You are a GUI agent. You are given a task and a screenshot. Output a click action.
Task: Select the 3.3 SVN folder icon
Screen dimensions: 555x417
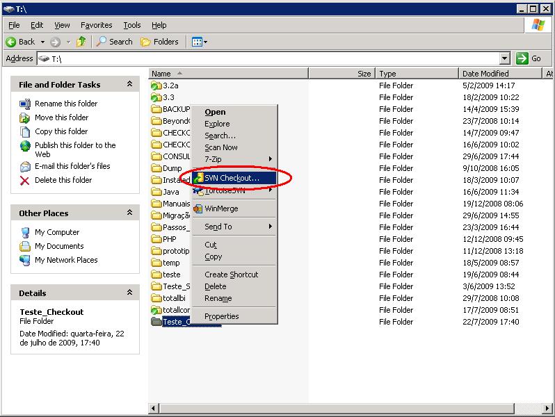156,97
